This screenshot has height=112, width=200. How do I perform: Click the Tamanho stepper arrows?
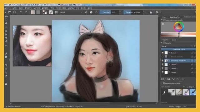pyautogui.click(x=144, y=12)
